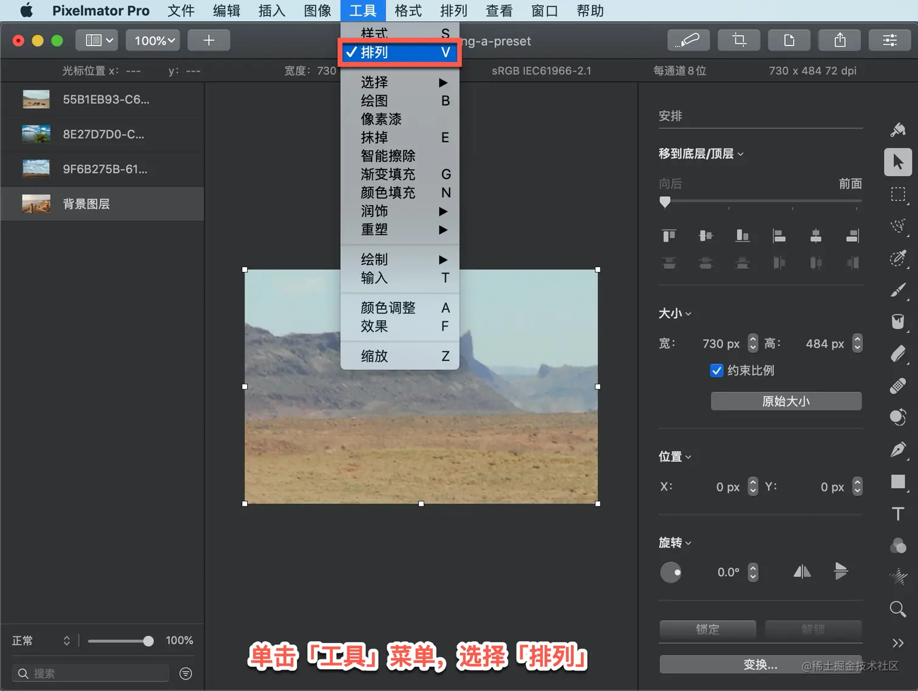Screen dimensions: 918x691
Task: Open the 润饰 submenu
Action: click(399, 211)
